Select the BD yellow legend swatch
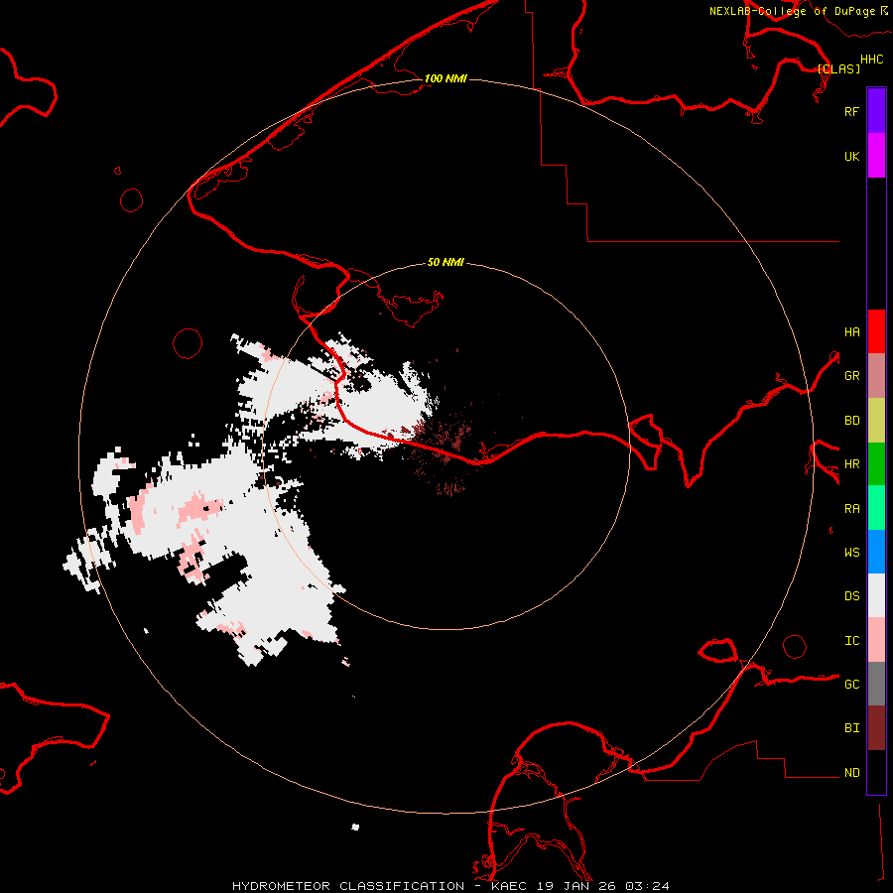Viewport: 893px width, 893px height. tap(876, 421)
